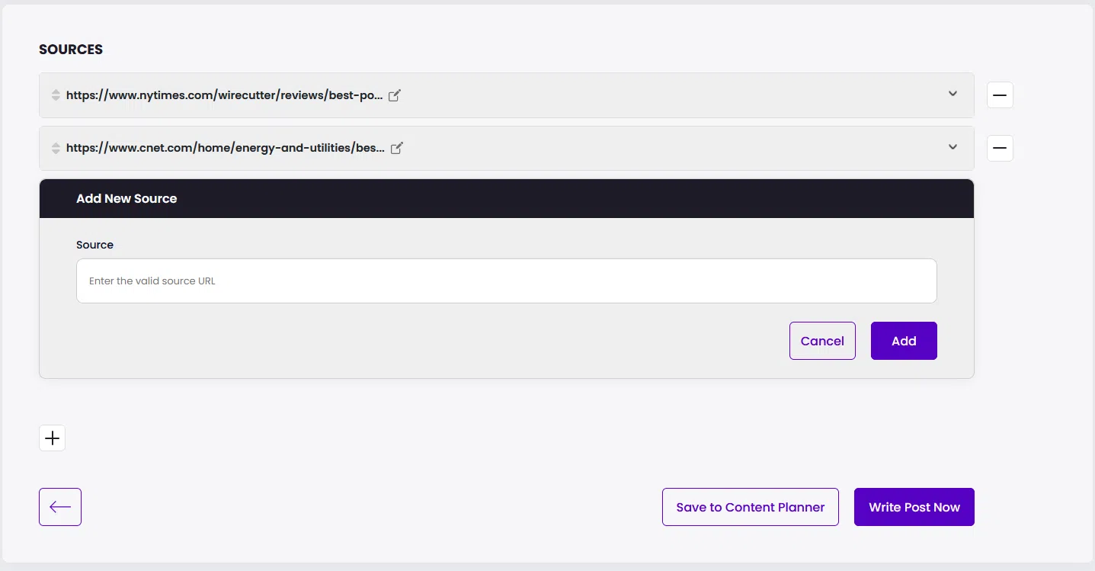Click the SOURCES section heading
Viewport: 1095px width, 571px height.
click(x=71, y=50)
